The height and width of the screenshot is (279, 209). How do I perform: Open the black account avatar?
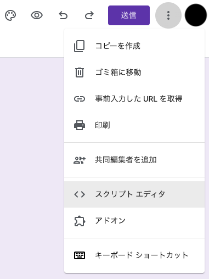pyautogui.click(x=196, y=15)
